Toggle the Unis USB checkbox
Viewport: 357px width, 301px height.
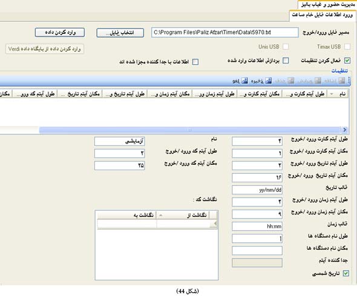[286, 47]
